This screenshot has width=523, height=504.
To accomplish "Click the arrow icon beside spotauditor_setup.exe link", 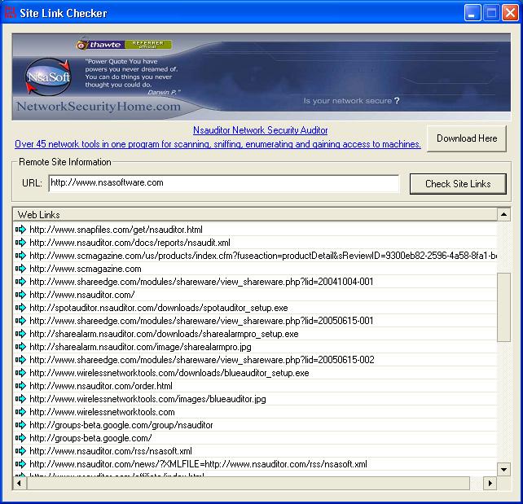I will click(20, 307).
